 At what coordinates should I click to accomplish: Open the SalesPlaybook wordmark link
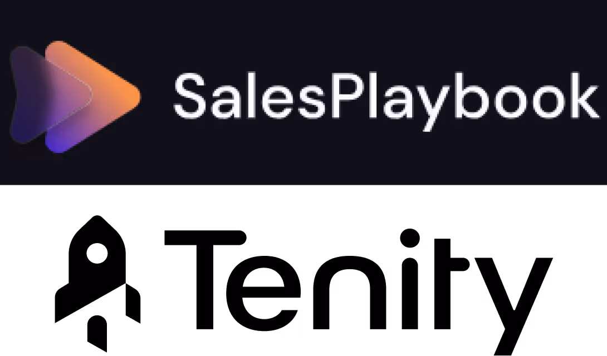[x=386, y=100]
